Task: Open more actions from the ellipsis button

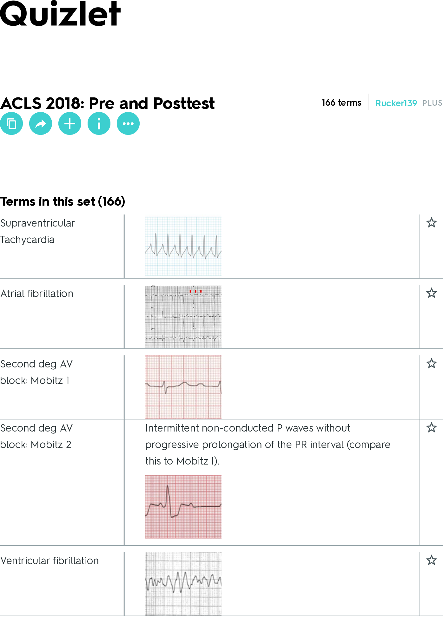Action: tap(128, 123)
